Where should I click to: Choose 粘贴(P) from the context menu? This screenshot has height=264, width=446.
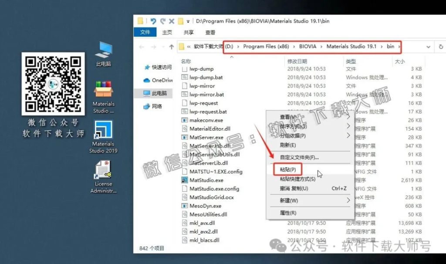tap(288, 169)
